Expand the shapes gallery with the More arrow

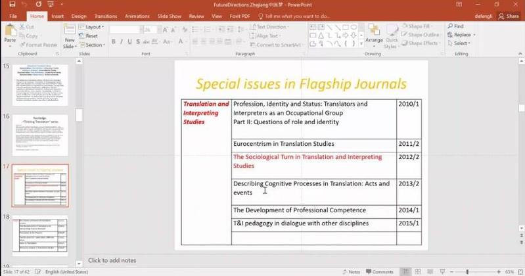click(361, 44)
